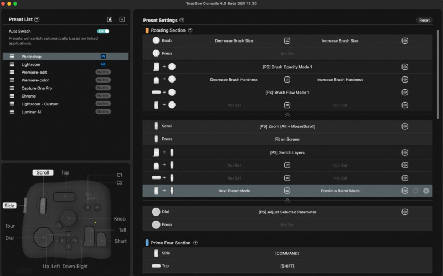Edit the [PS] Switch Layers assignment
The image size is (443, 276).
point(287,152)
